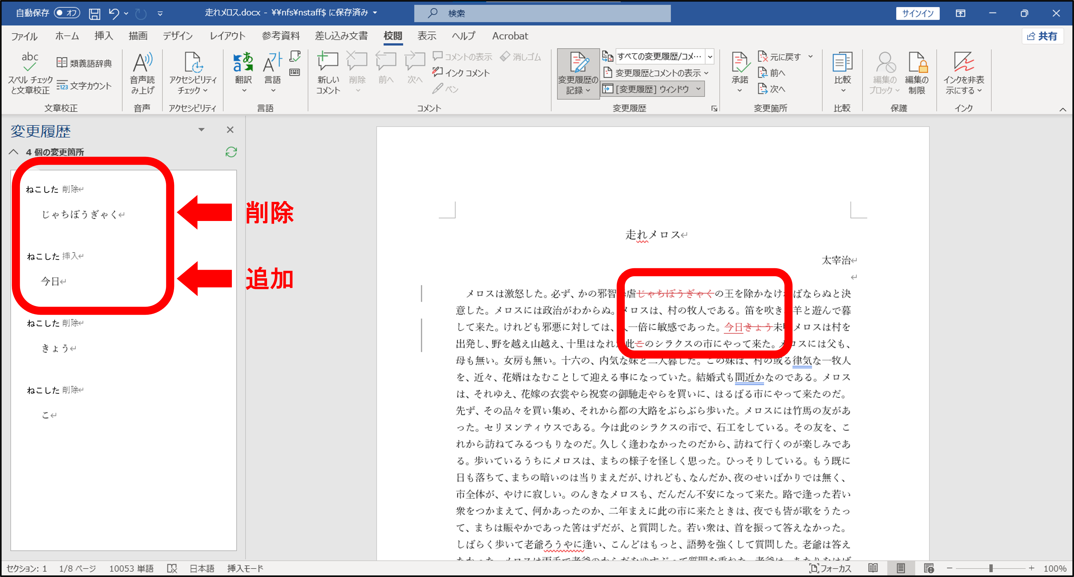Image resolution: width=1074 pixels, height=577 pixels.
Task: Open the Language (言語) menu
Action: tap(273, 73)
